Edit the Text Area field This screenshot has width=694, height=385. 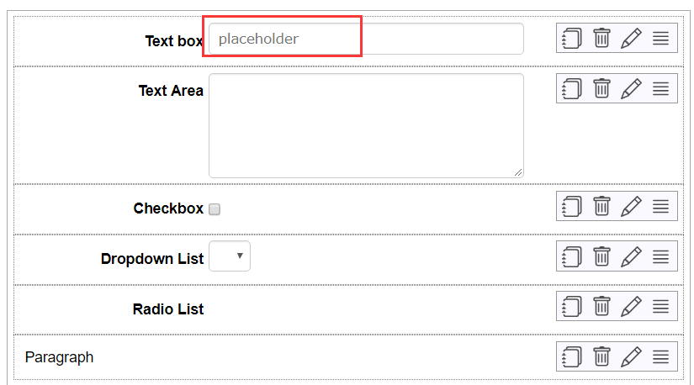click(631, 88)
